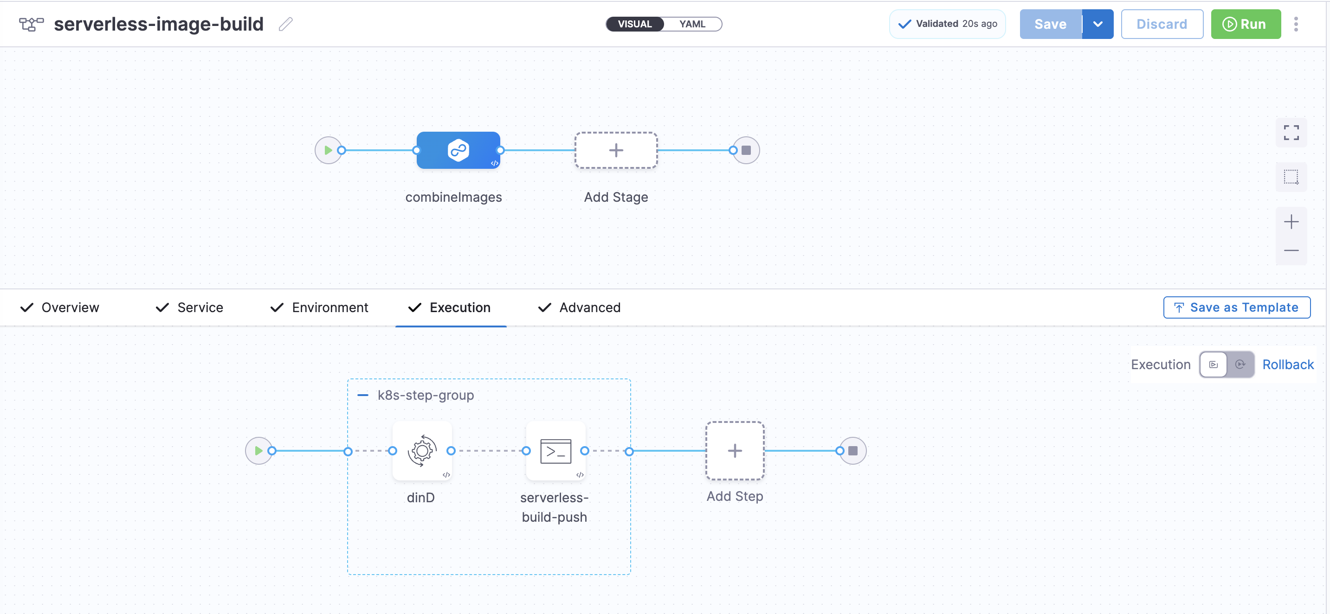Screen dimensions: 1330x614
Task: Zoom out the pipeline canvas
Action: (1291, 251)
